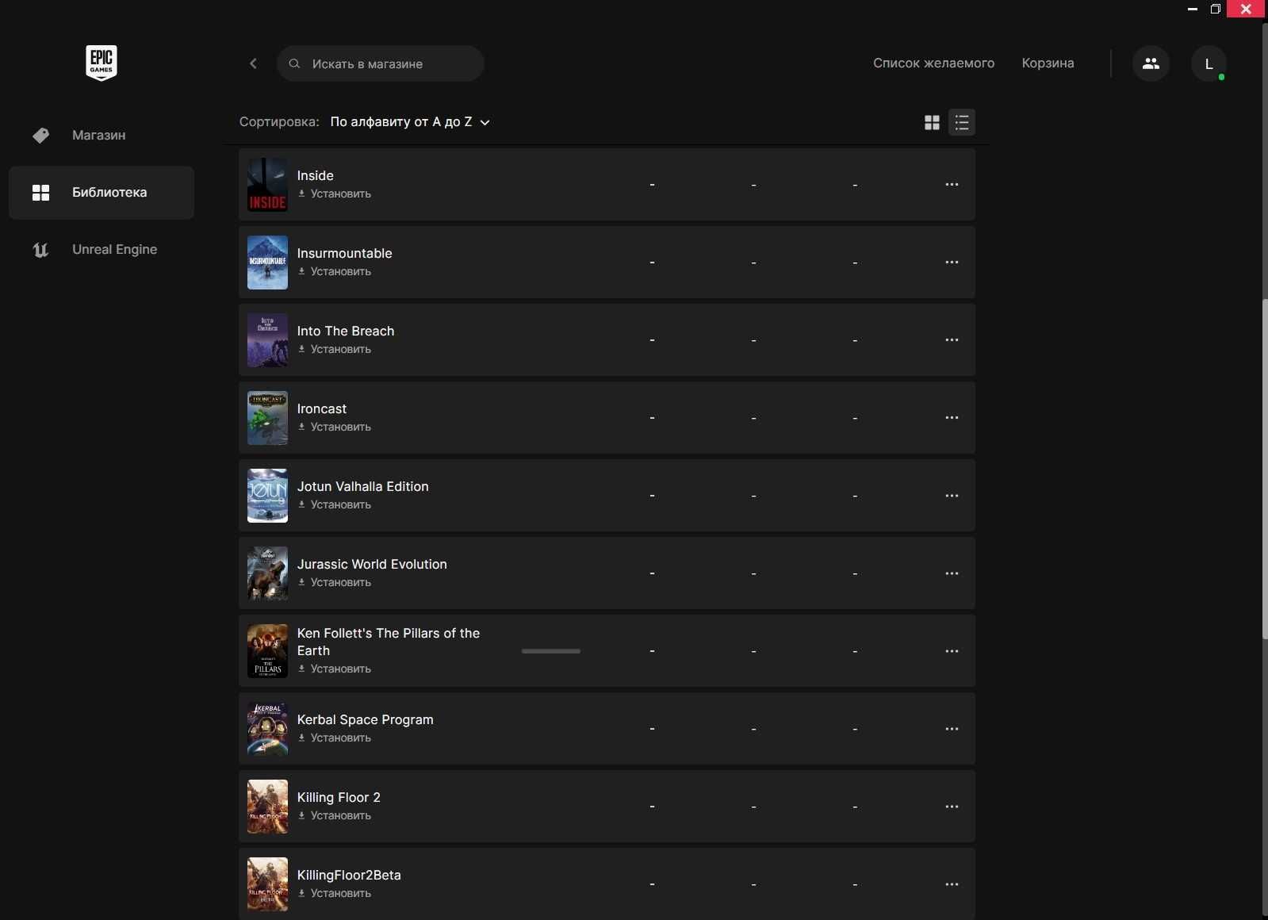This screenshot has width=1268, height=920.
Task: Install Ken Follett's Pillars via Установить
Action: [x=335, y=669]
